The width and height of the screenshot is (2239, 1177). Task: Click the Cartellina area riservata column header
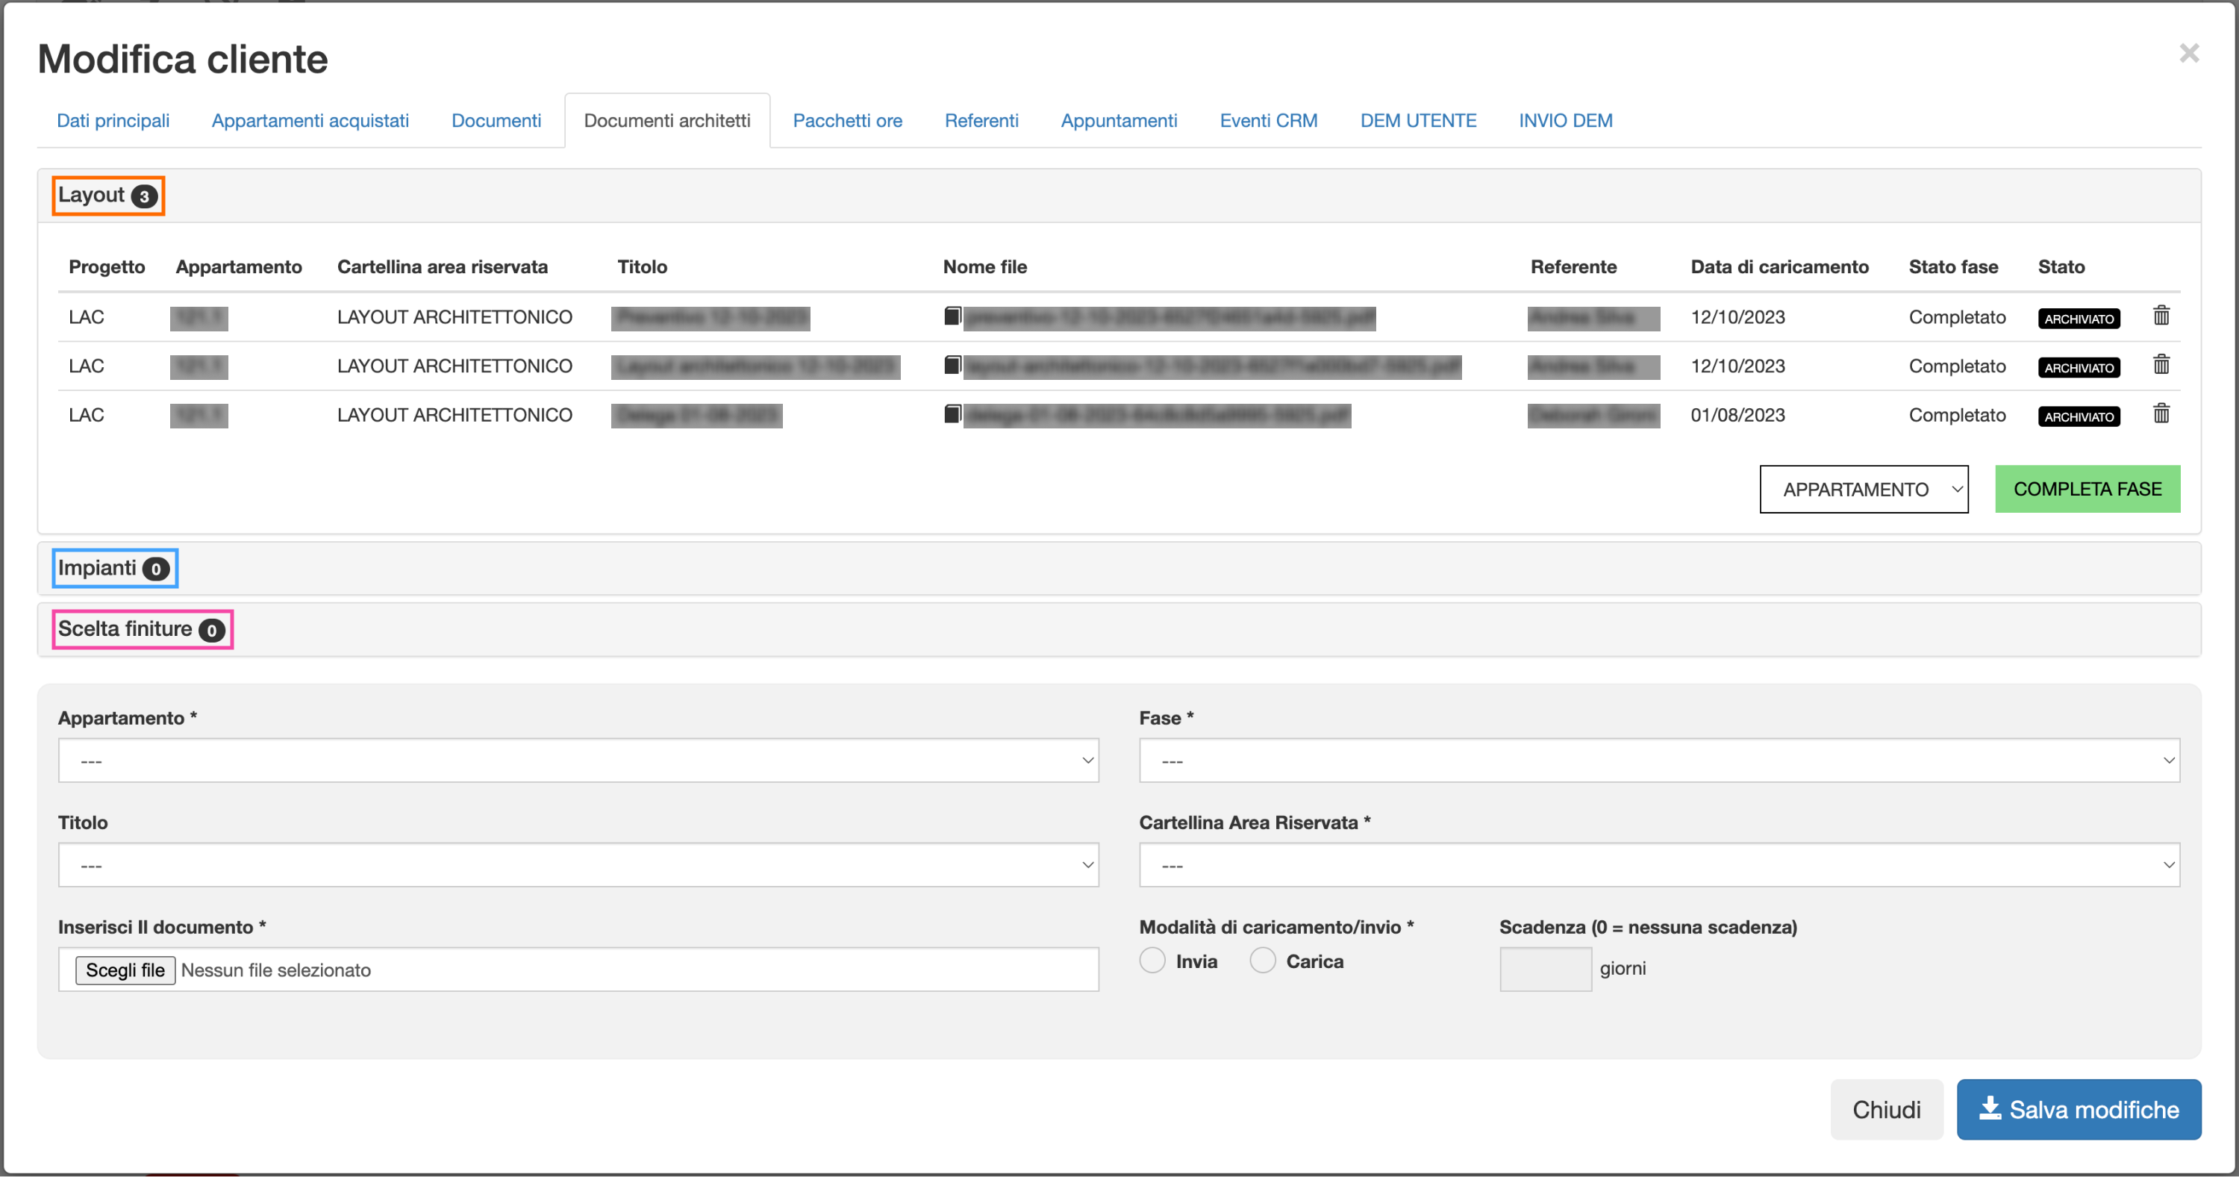443,267
